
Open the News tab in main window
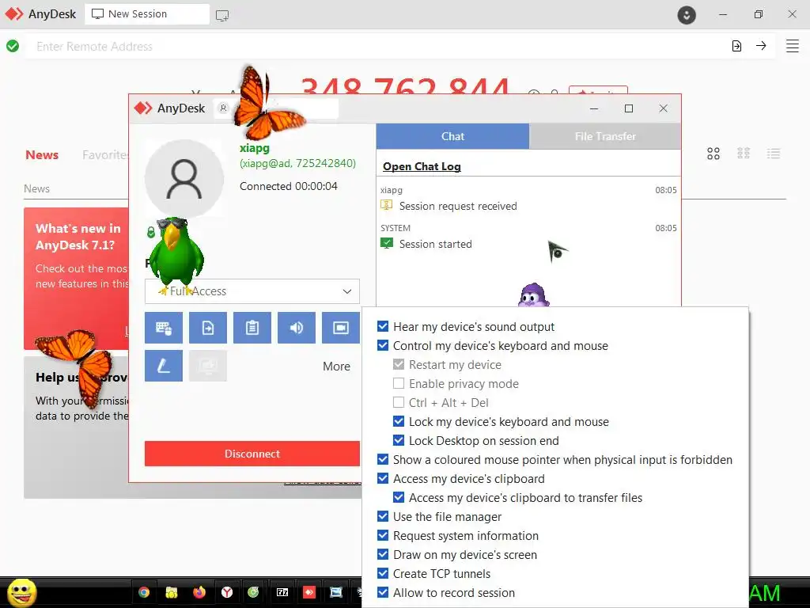pyautogui.click(x=42, y=155)
